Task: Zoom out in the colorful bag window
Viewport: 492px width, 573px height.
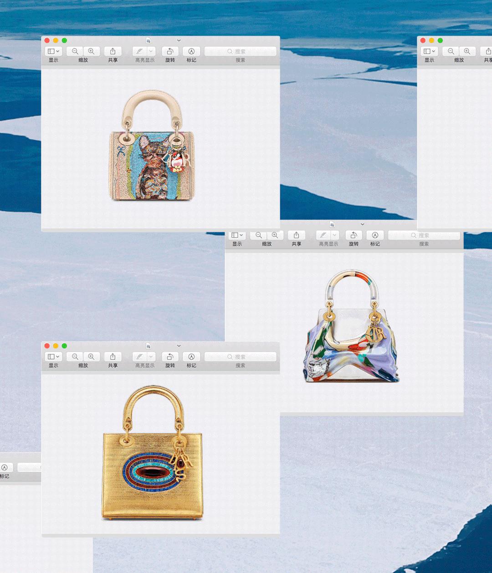Action: [259, 235]
